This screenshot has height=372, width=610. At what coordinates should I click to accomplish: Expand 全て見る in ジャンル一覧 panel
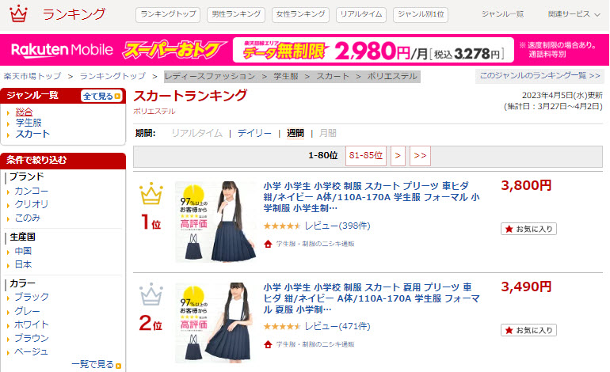pos(101,96)
